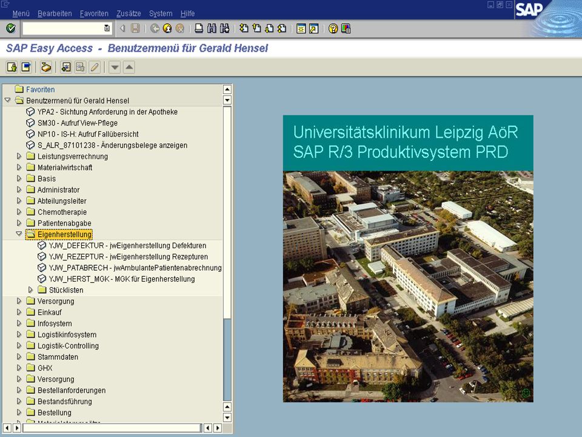Viewport: 582px width, 437px height.
Task: Click the Print icon
Action: coord(199,29)
